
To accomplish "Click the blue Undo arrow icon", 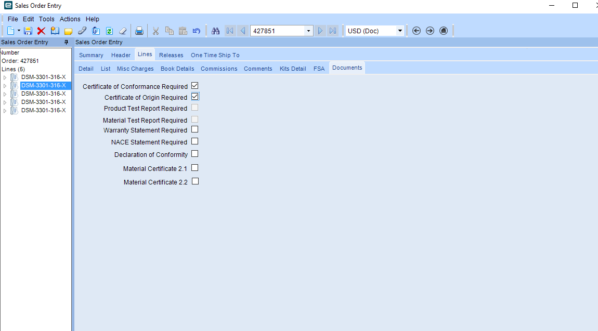I will [x=197, y=31].
